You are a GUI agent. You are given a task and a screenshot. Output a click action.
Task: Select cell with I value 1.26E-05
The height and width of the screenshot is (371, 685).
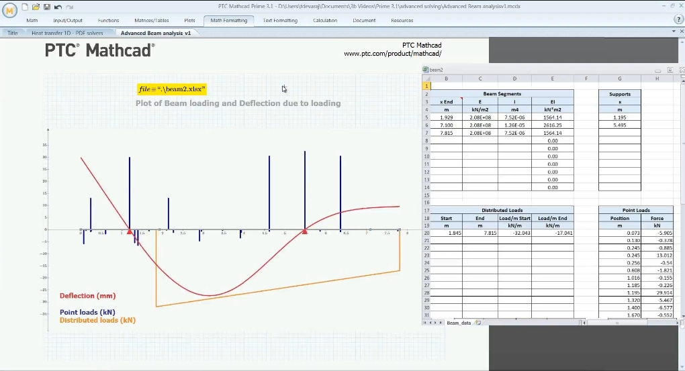pos(514,125)
